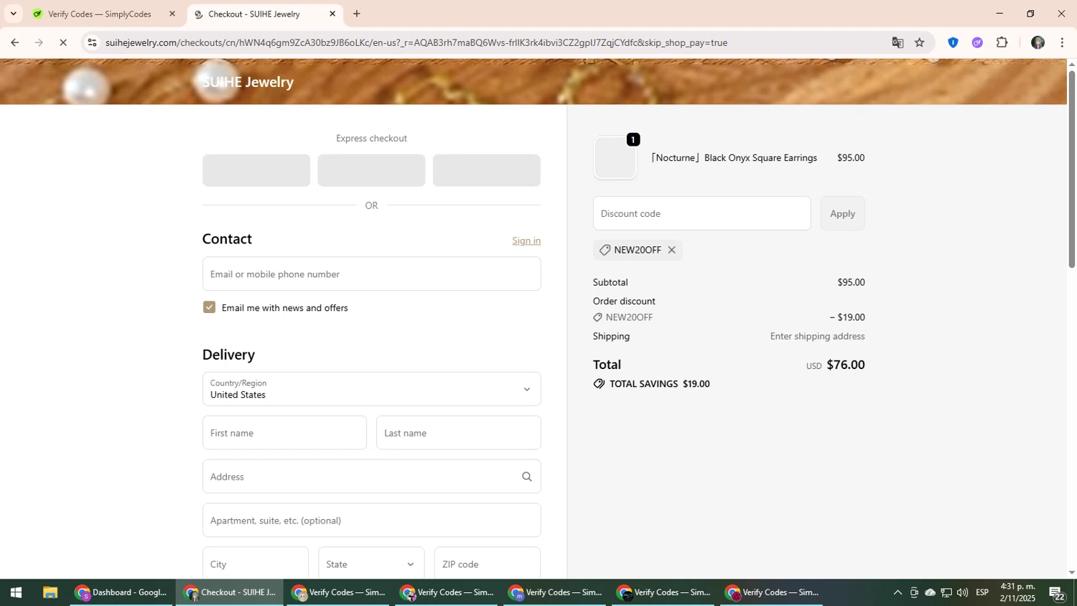Open notification center with 22 badge

1057,593
